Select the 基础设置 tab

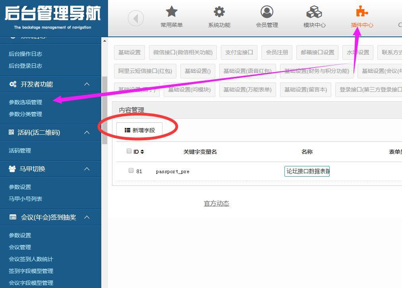pyautogui.click(x=129, y=52)
